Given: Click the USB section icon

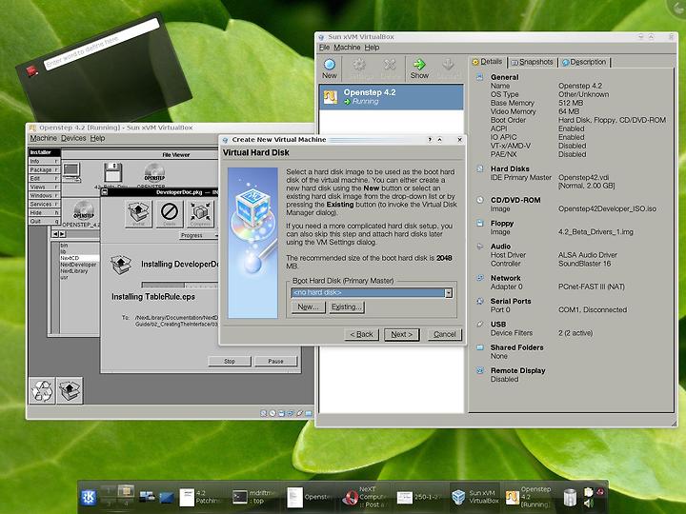Looking at the screenshot, I should [480, 324].
